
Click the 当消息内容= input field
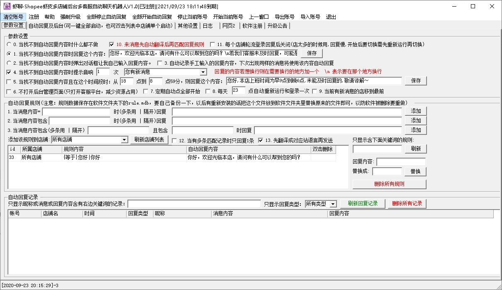point(76,112)
